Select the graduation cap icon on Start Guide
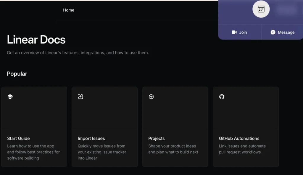 [x=10, y=97]
